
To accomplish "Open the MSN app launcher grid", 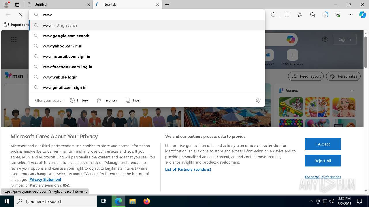I will click(14, 39).
